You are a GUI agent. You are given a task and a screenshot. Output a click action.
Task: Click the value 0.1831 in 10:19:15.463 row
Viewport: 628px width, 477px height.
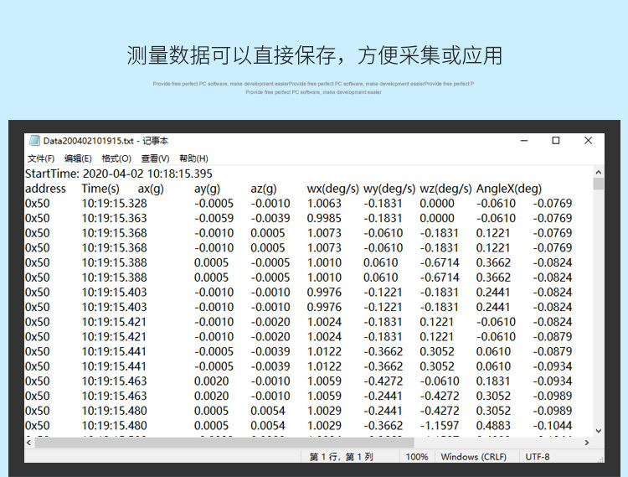pyautogui.click(x=493, y=381)
